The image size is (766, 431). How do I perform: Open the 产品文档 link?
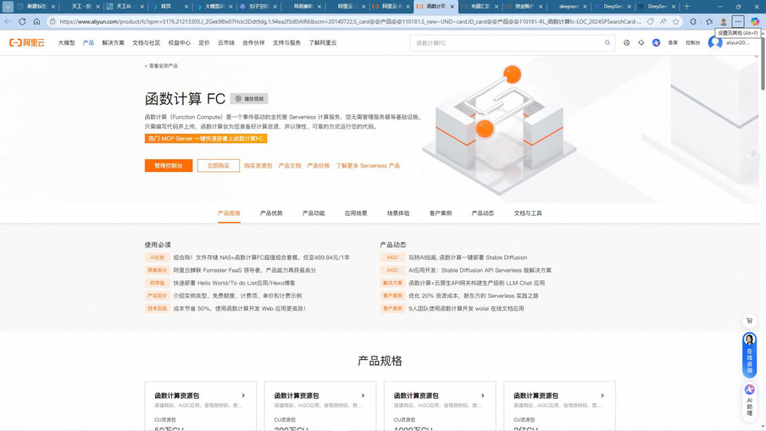point(290,166)
